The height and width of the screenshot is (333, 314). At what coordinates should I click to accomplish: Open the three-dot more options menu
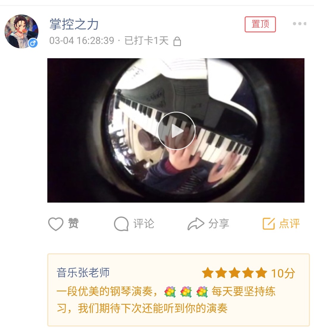[x=299, y=23]
